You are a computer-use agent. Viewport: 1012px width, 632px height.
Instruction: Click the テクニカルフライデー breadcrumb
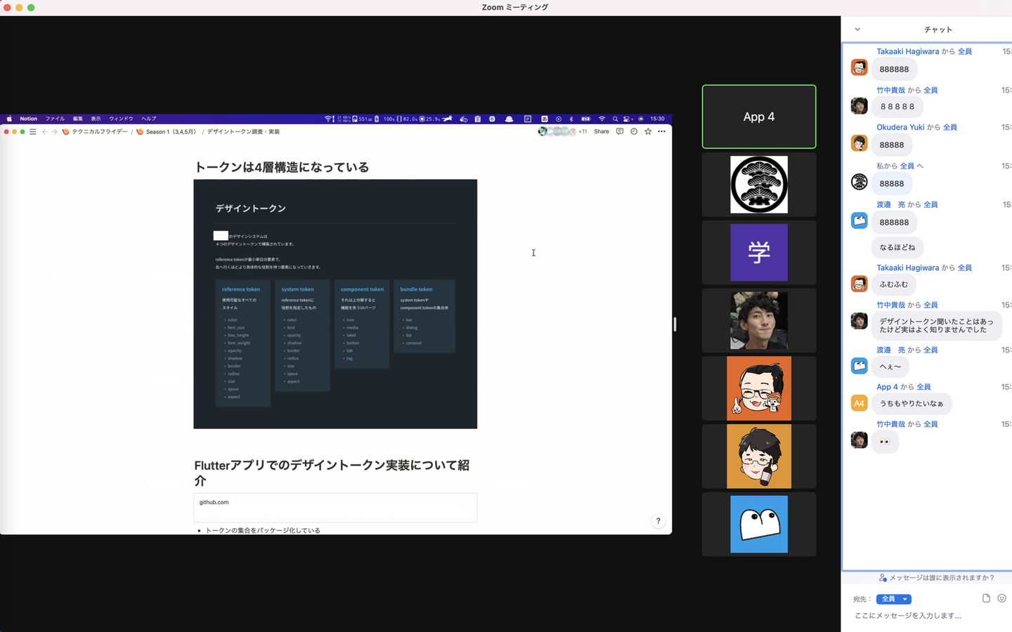coord(99,131)
